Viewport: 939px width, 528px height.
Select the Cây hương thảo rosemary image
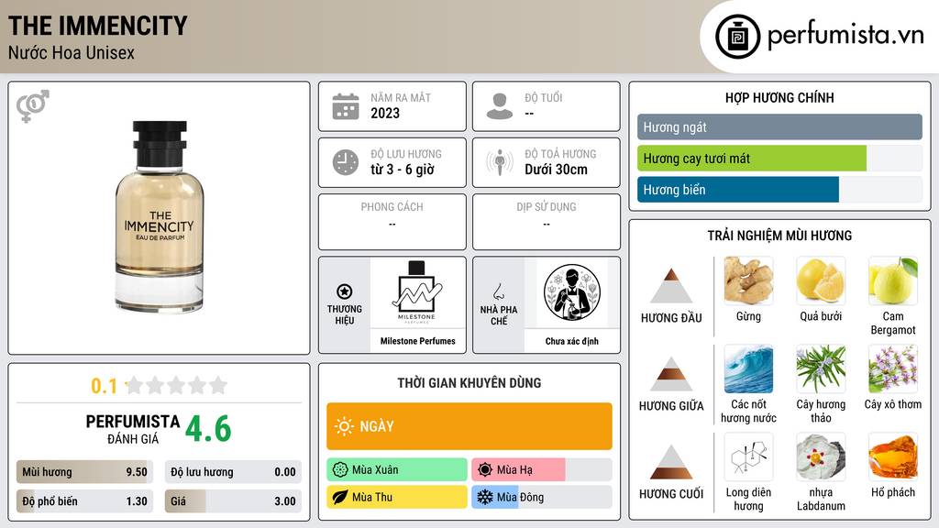821,368
